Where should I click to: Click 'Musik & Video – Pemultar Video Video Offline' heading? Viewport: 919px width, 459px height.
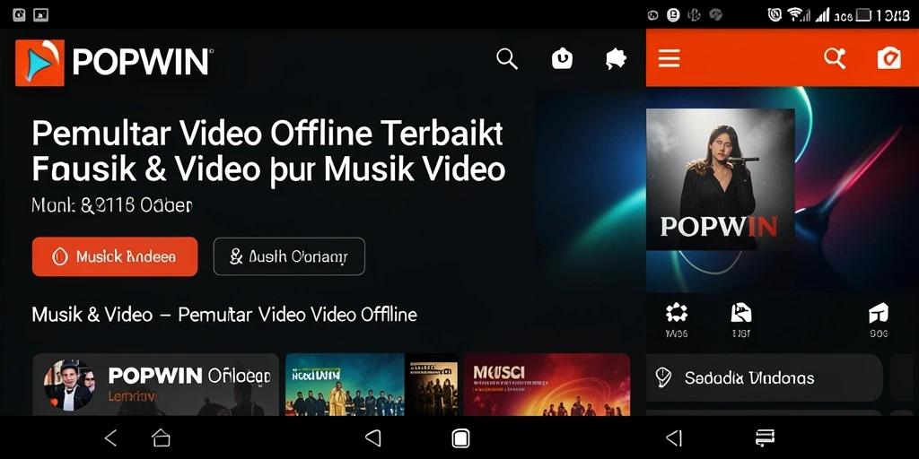pyautogui.click(x=224, y=315)
